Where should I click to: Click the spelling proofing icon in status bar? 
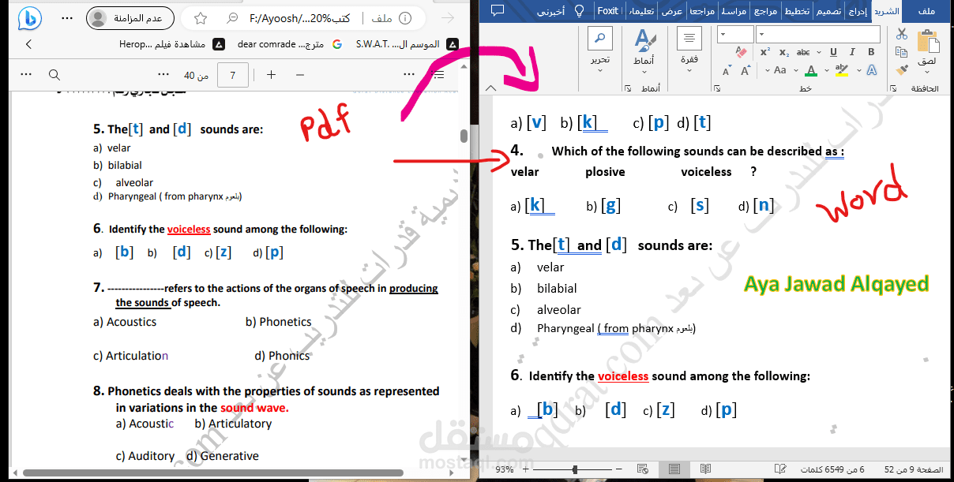(780, 469)
